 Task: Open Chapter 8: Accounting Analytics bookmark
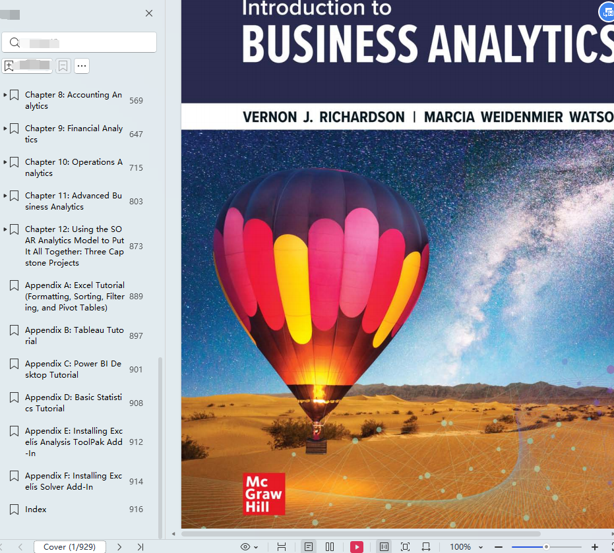(x=74, y=101)
